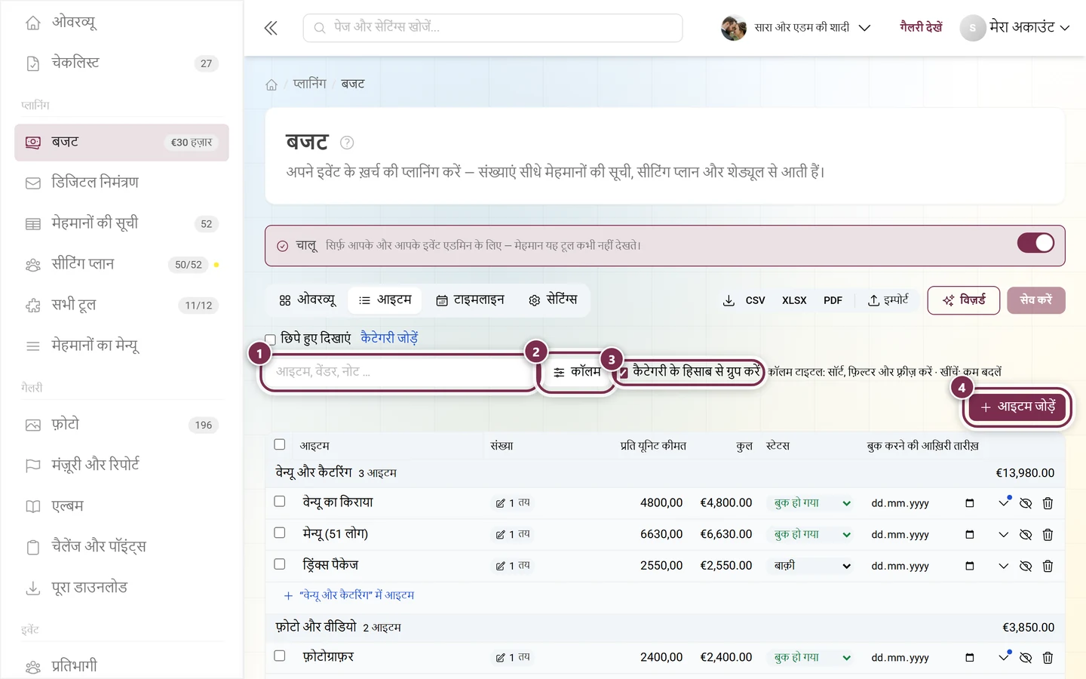Viewport: 1086px width, 679px height.
Task: Open the date picker for वेन्यू का किराया
Action: (x=970, y=503)
